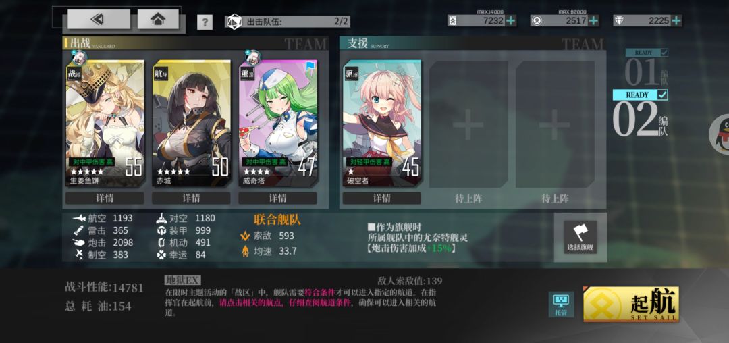Add fuel with plus next to 7232
The height and width of the screenshot is (343, 729).
coord(510,20)
